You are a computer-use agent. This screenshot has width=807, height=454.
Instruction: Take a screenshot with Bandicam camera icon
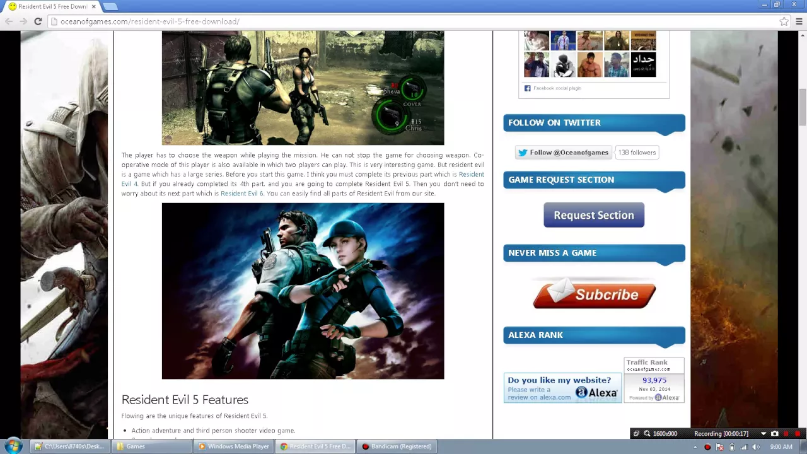(x=775, y=434)
